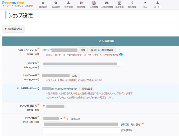Click the {shop_url} tag text

[x=33, y=54]
